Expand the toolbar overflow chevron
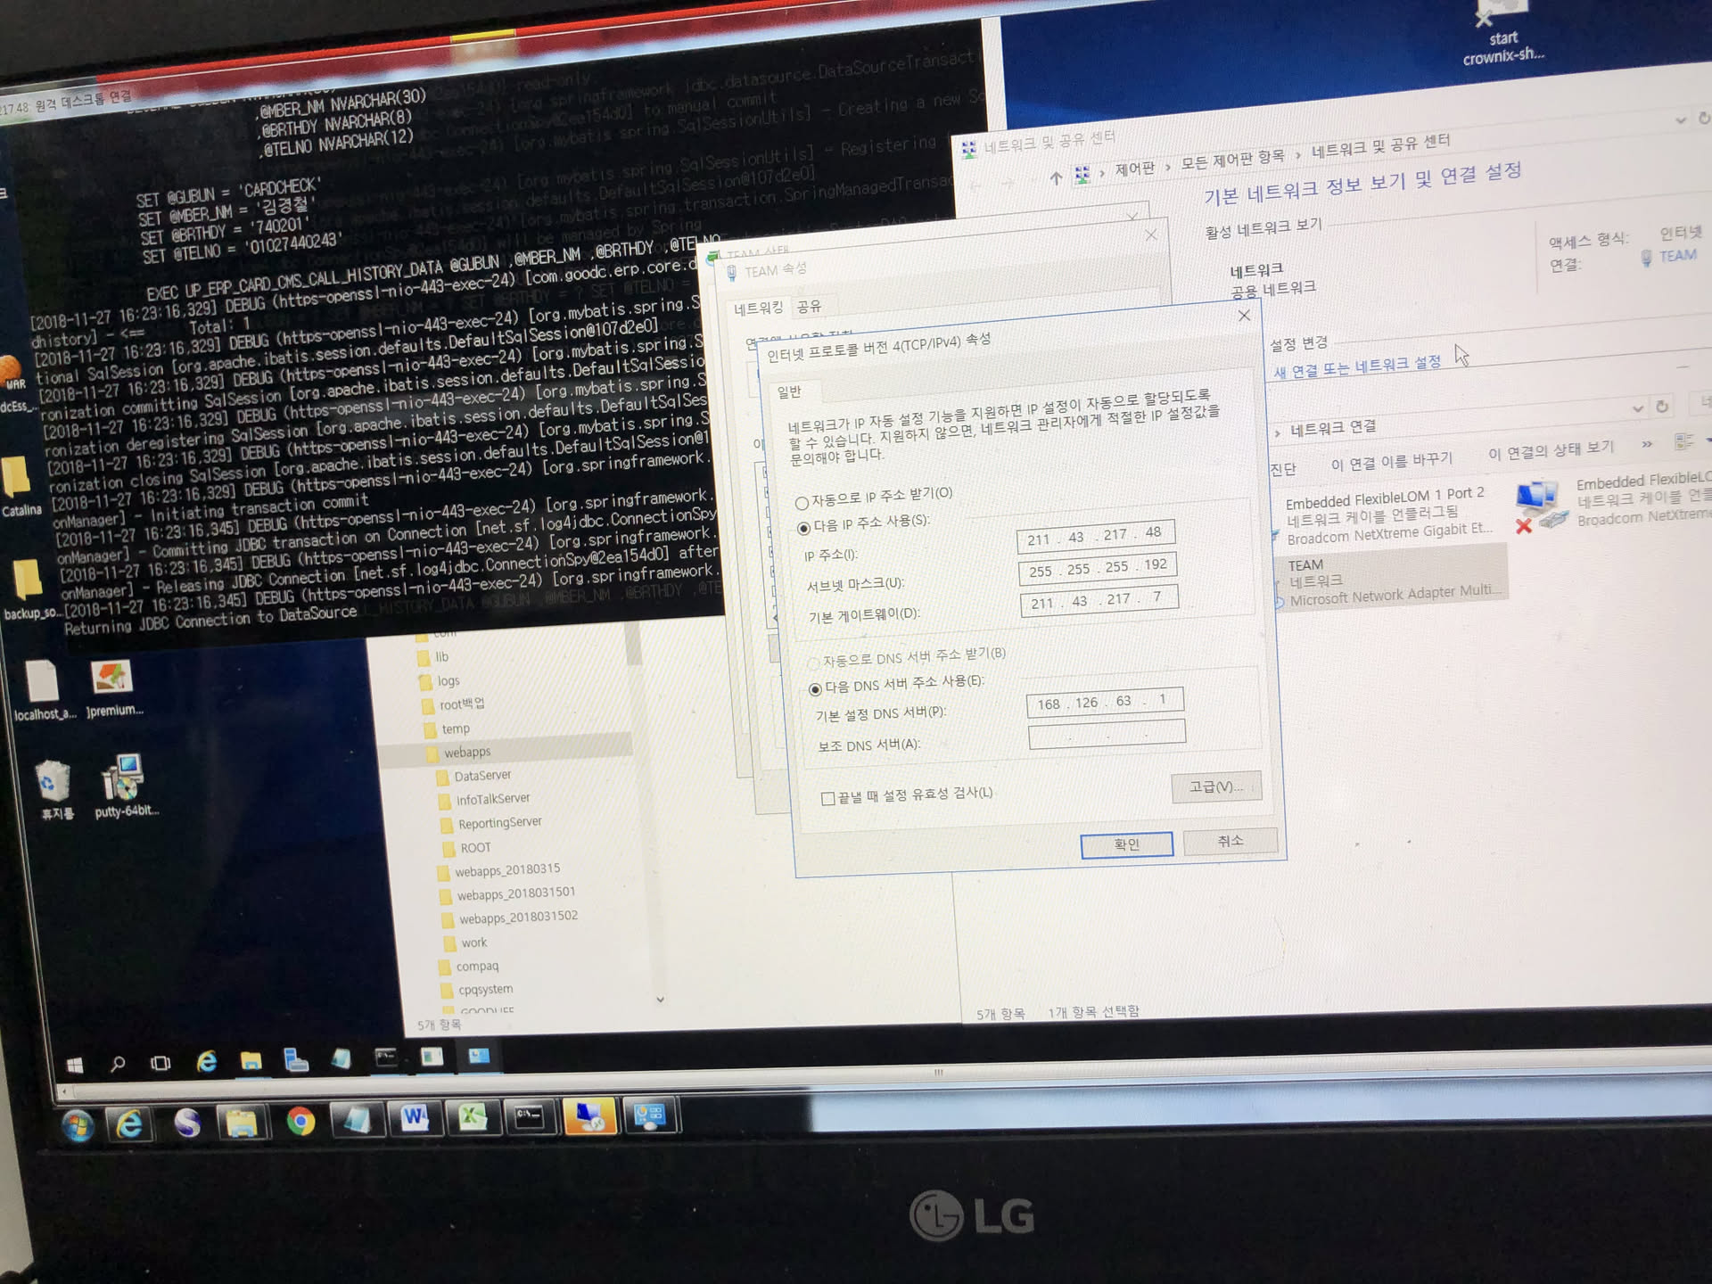The width and height of the screenshot is (1712, 1284). tap(1646, 444)
